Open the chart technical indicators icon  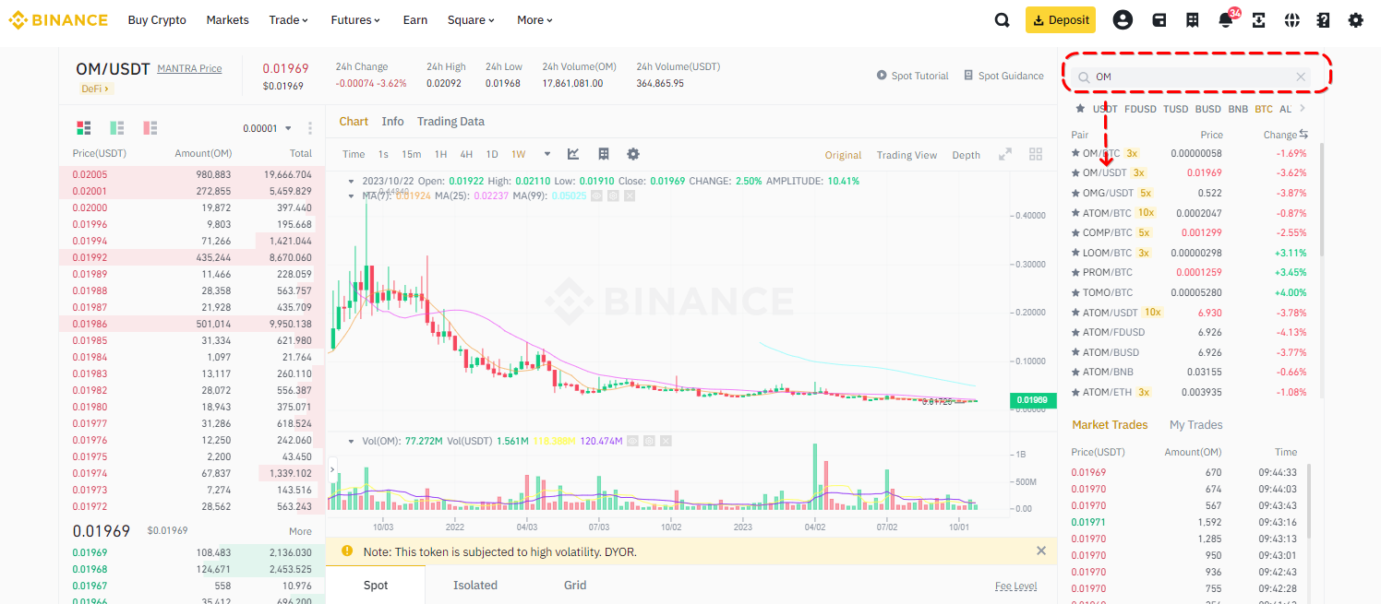(x=573, y=154)
